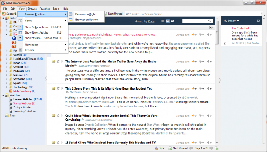Open the File menu
Image resolution: width=267 pixels, height=152 pixels.
coord(5,9)
